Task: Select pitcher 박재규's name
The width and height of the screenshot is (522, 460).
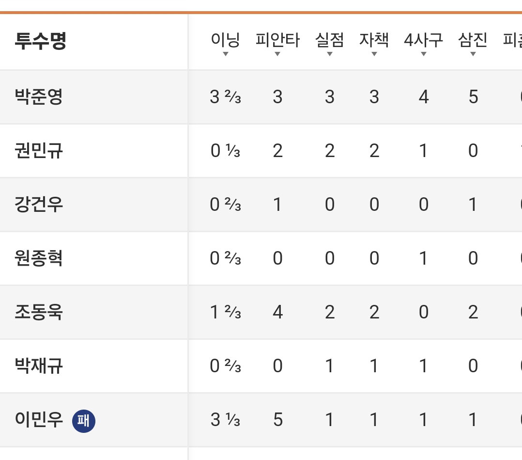Action: coord(39,366)
